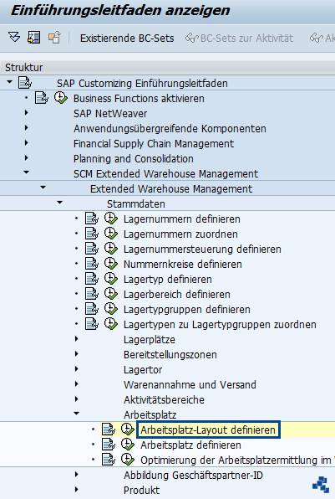This screenshot has height=499, width=335.
Task: Open documentation for Optimierung der Arbeitsplatzermittlung
Action: 109,460
